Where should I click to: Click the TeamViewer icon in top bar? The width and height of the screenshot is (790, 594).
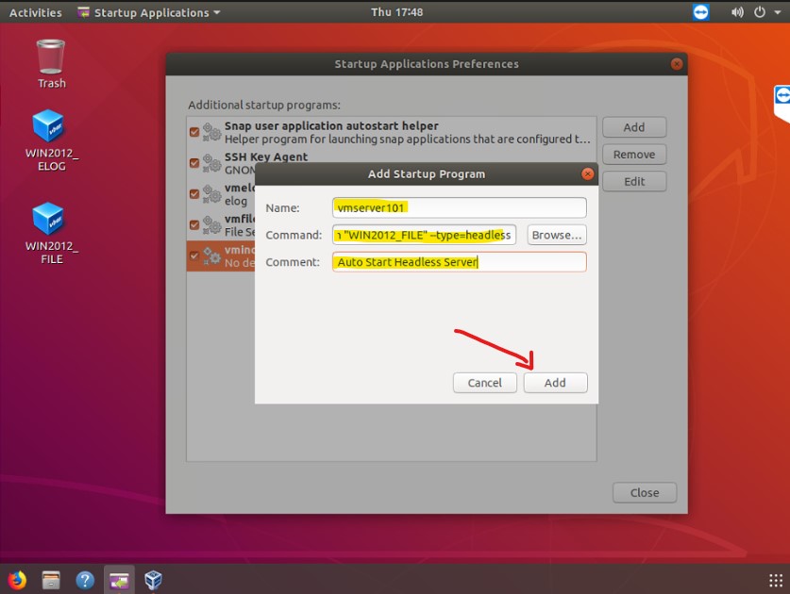point(700,12)
